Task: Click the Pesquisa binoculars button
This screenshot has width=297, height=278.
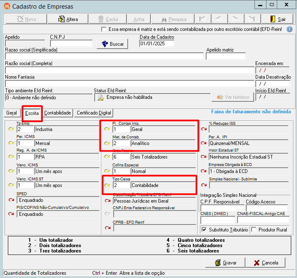Action: [173, 19]
